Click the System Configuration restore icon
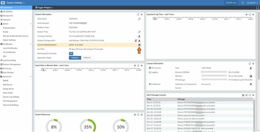The width and height of the screenshot is (260, 132). point(139,41)
